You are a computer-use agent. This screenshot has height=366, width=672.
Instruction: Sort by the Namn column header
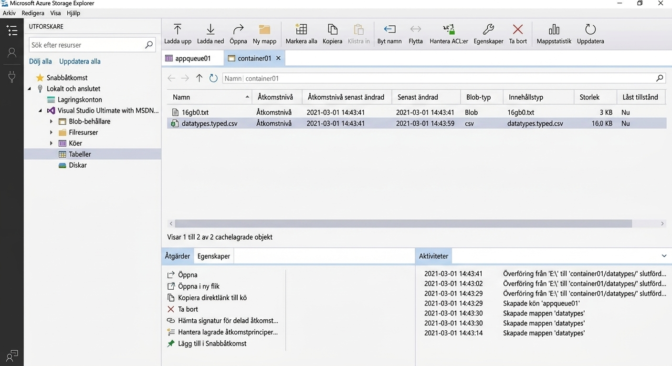point(210,97)
